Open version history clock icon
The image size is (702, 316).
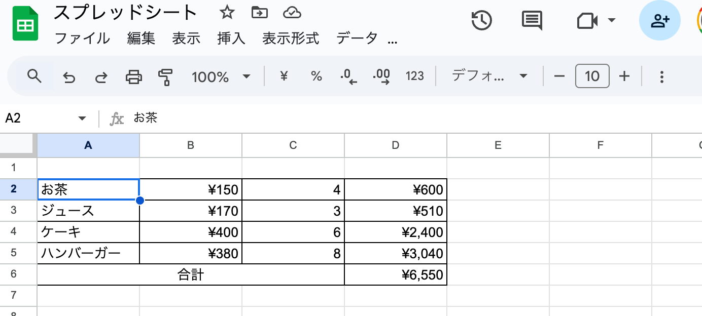(x=481, y=21)
